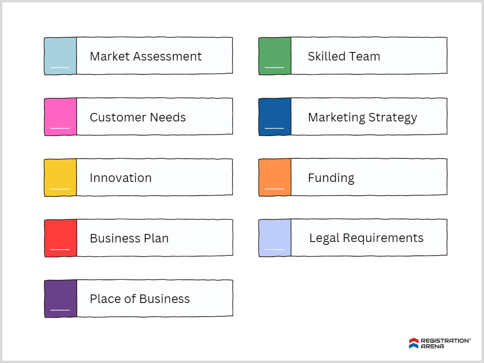484x363 pixels.
Task: Click the purple Place of Business square
Action: tap(60, 298)
